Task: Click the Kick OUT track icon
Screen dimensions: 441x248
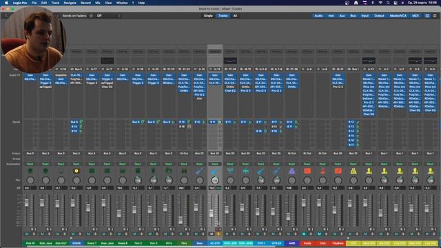Action: coord(61,171)
